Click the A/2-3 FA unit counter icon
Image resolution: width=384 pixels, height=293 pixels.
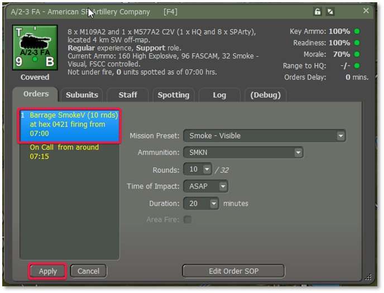pyautogui.click(x=35, y=47)
